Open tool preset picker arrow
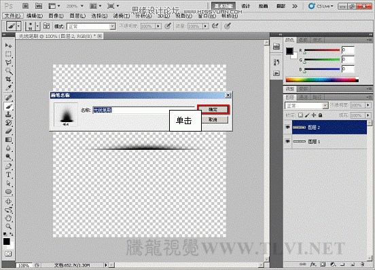This screenshot has height=270, width=375. (x=18, y=26)
